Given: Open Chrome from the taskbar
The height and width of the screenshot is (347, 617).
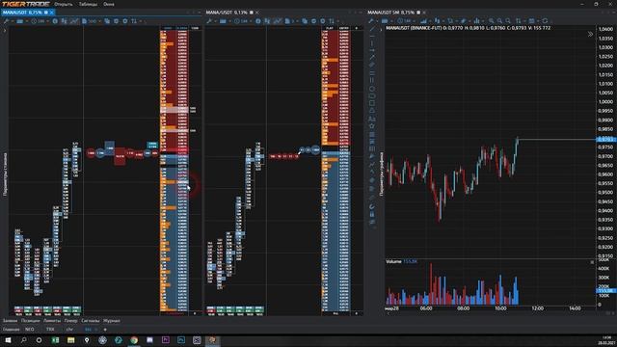Looking at the screenshot, I should pyautogui.click(x=134, y=340).
